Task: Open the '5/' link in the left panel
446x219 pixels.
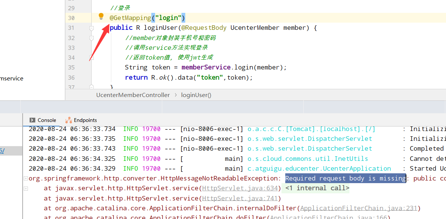Action: coord(3,150)
